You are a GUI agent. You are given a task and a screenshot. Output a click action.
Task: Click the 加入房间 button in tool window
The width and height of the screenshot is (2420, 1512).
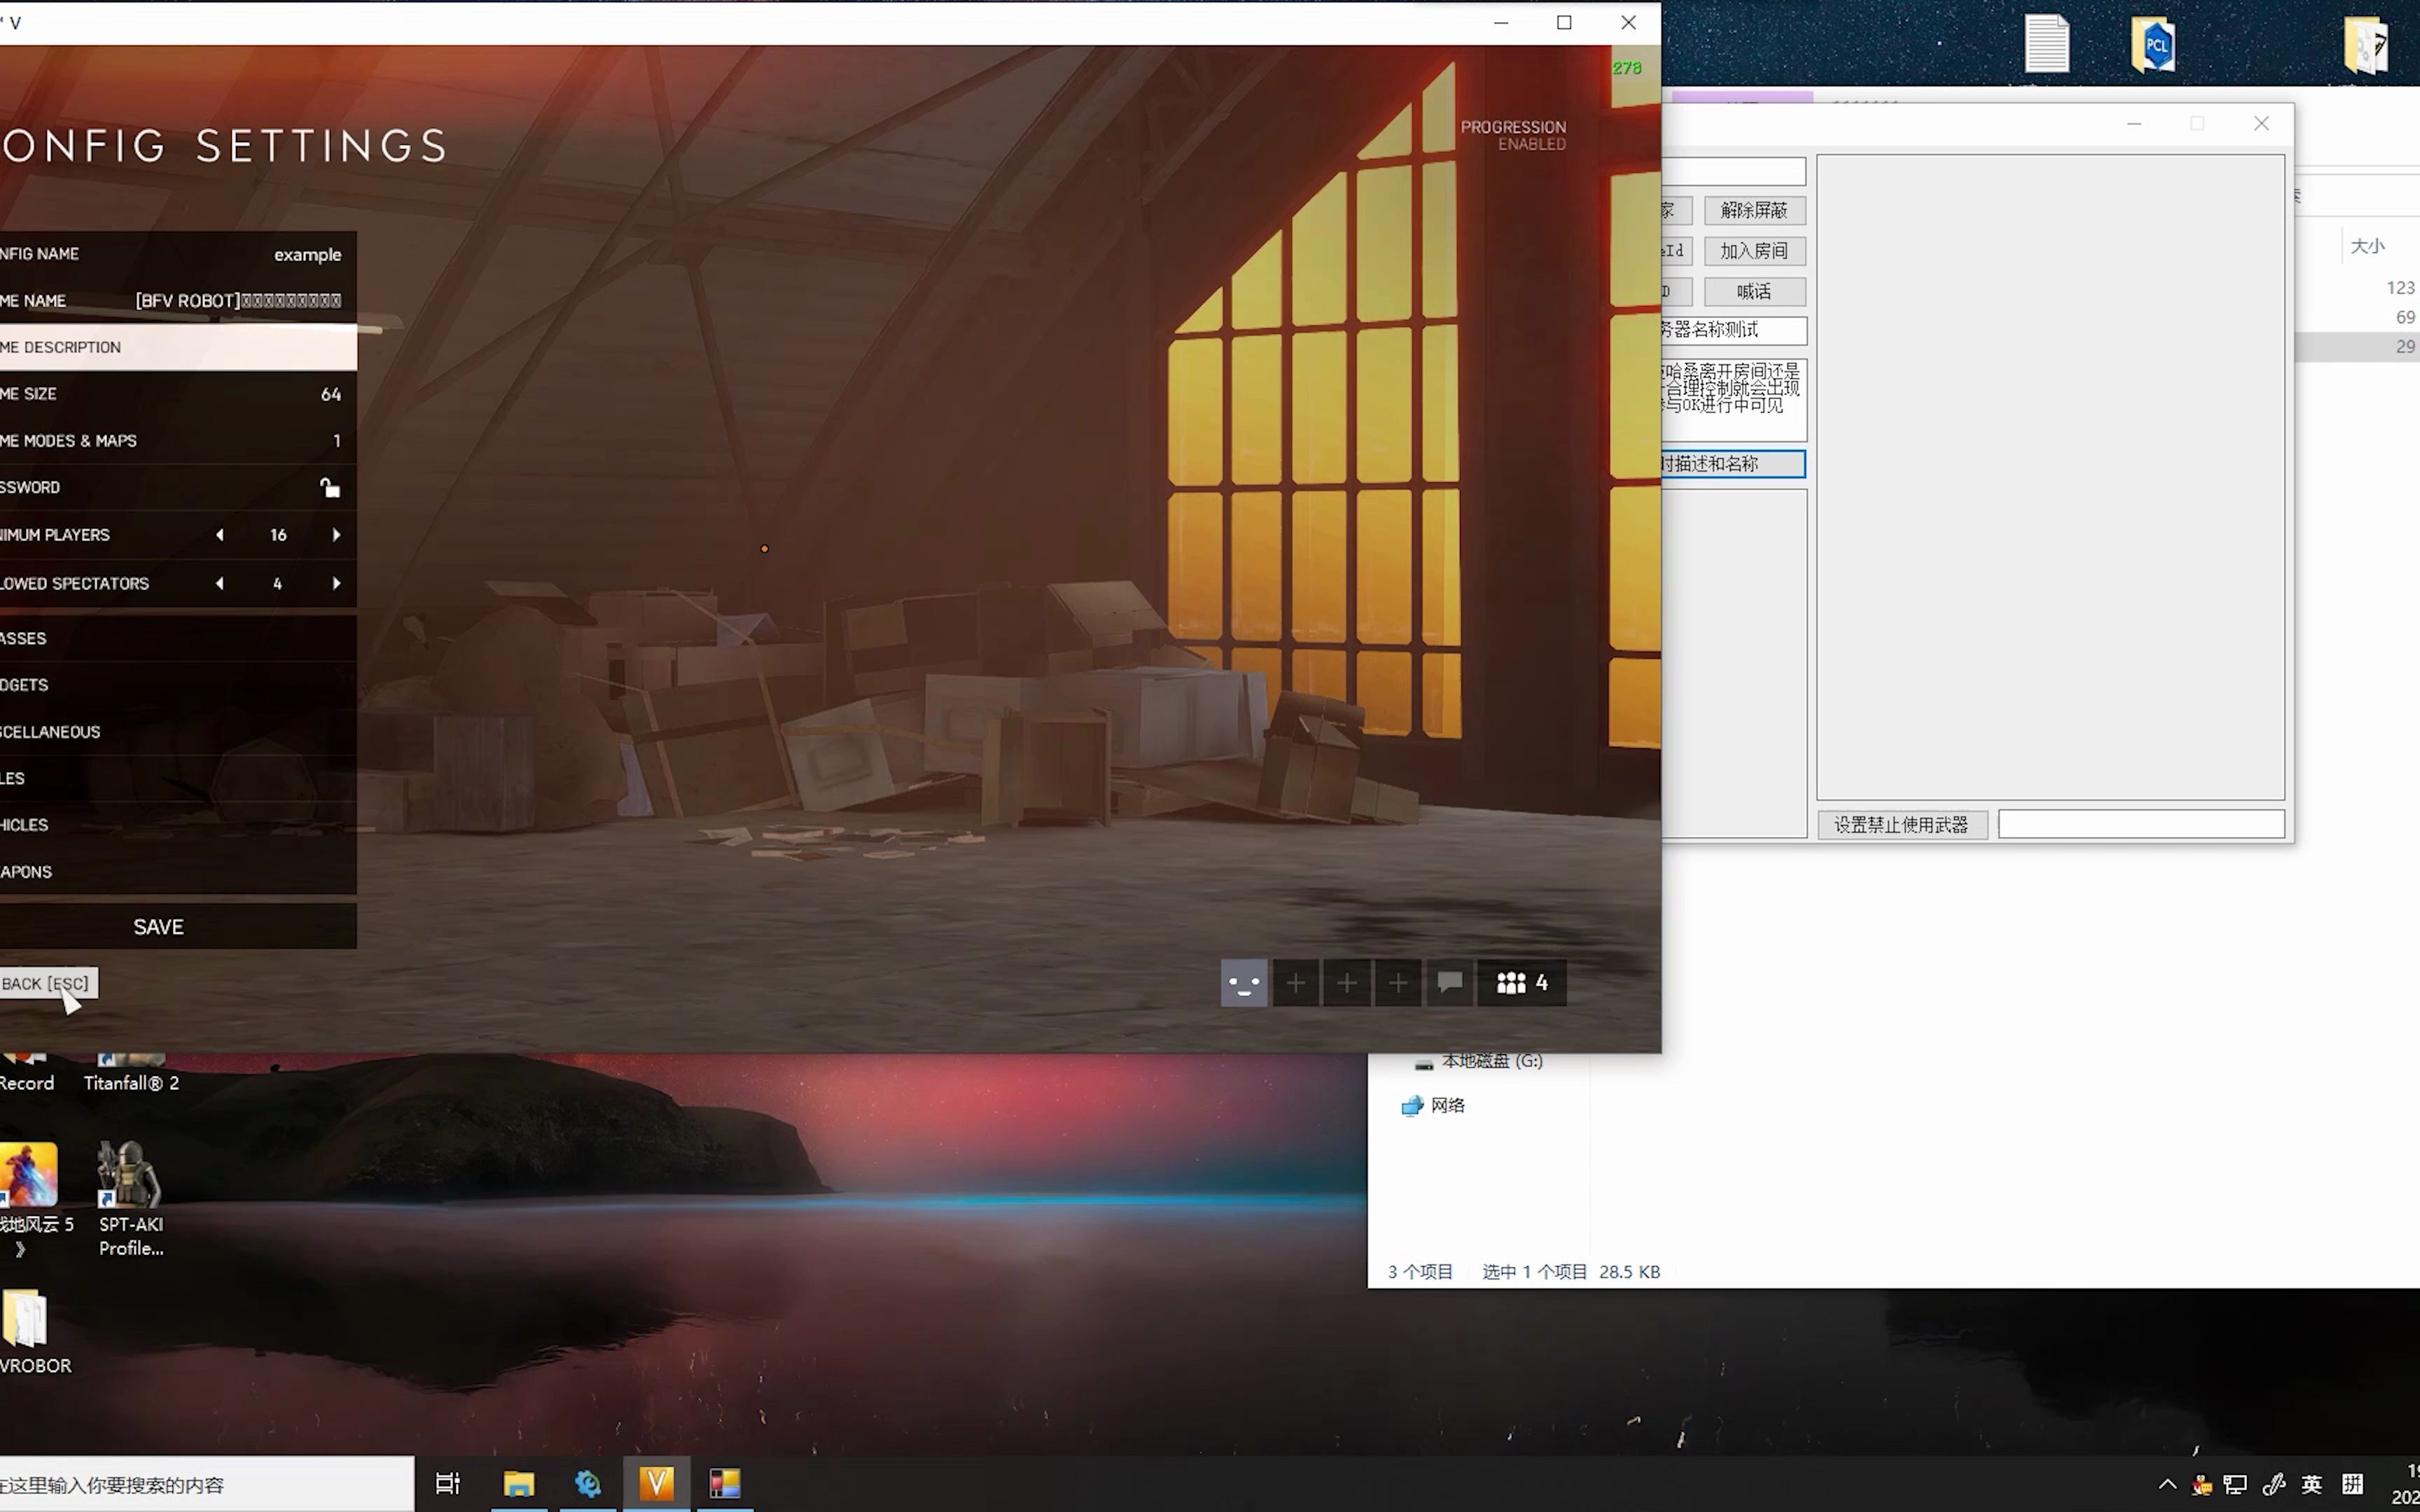[x=1754, y=251]
